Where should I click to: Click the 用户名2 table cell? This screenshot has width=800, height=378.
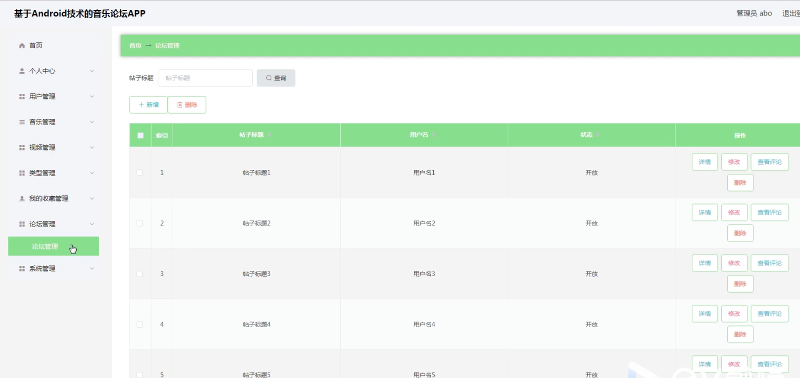424,223
